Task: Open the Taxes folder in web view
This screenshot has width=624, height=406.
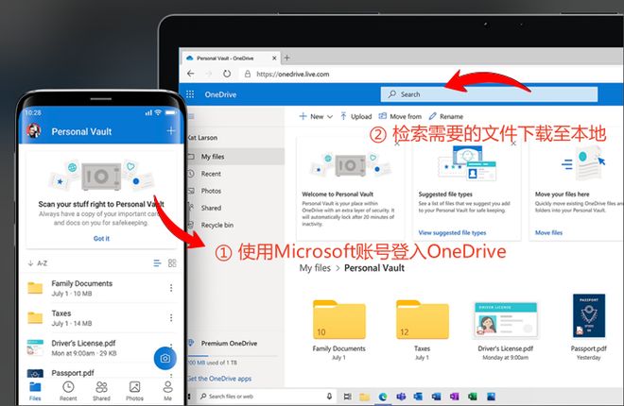Action: pyautogui.click(x=423, y=320)
